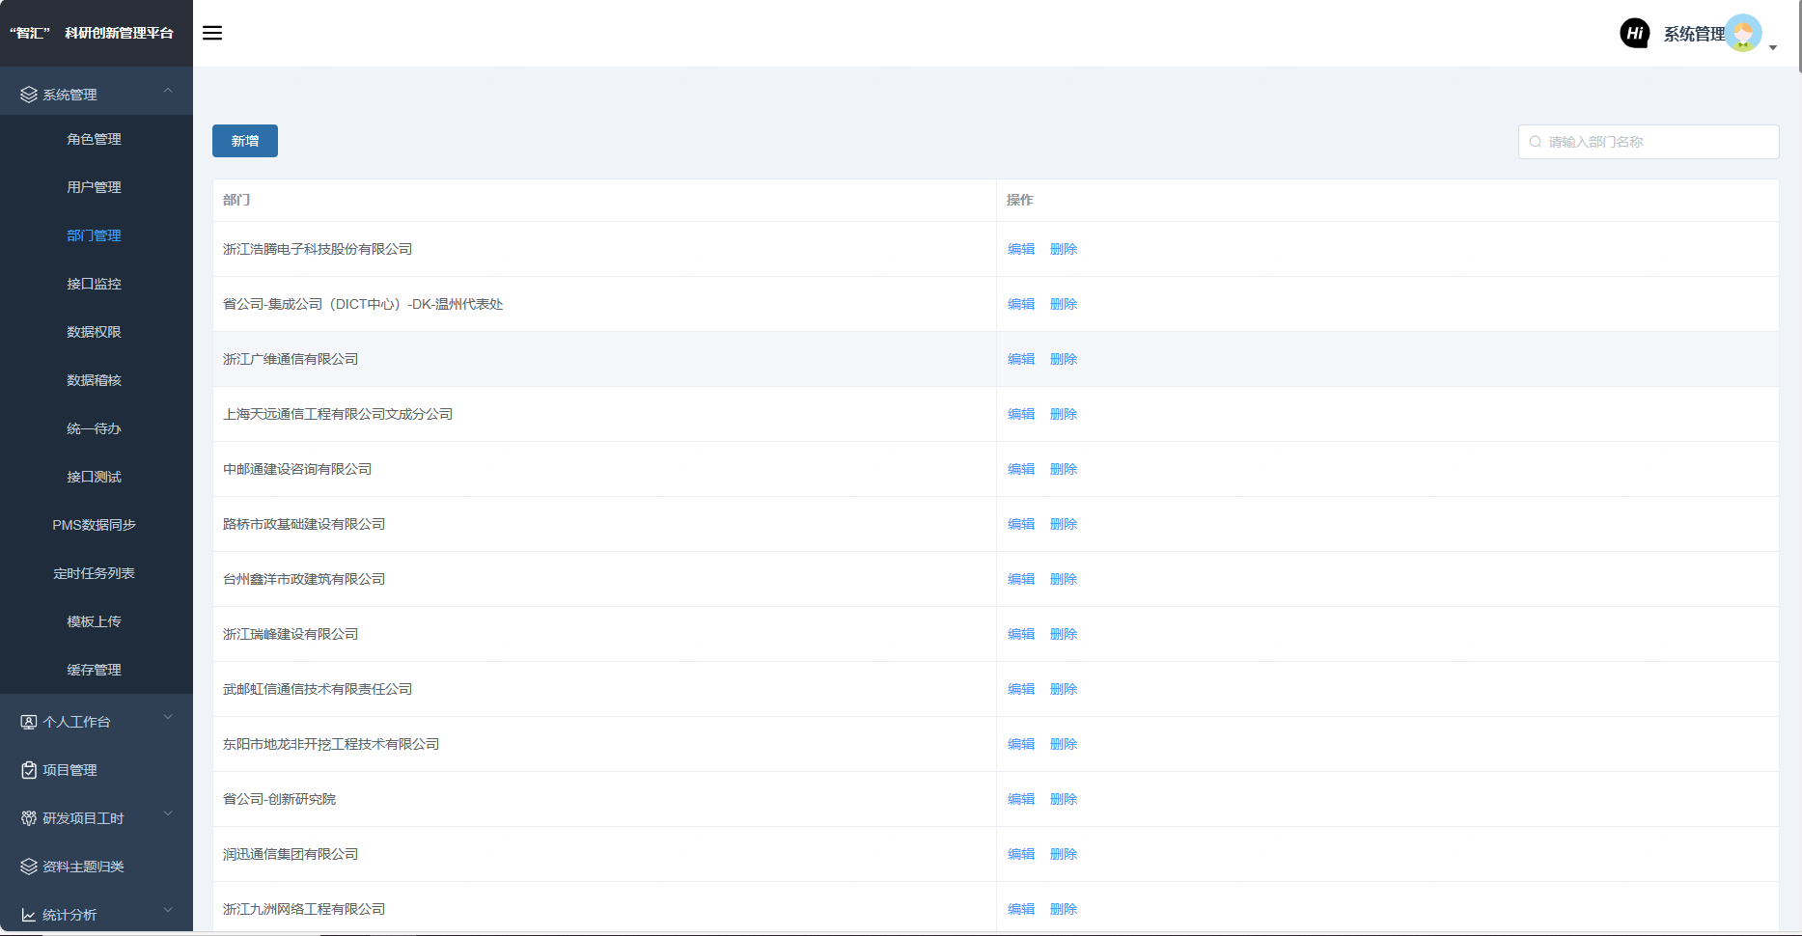
Task: Click the 个人工作台 sidebar icon
Action: click(x=29, y=722)
